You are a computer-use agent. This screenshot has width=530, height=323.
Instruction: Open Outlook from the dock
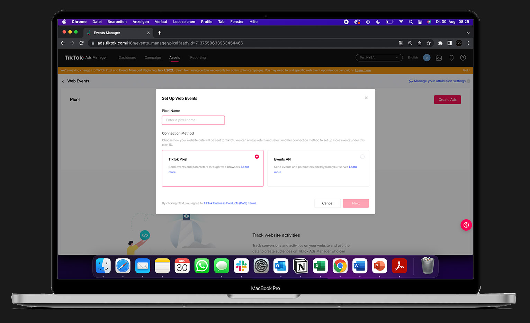[x=281, y=266]
